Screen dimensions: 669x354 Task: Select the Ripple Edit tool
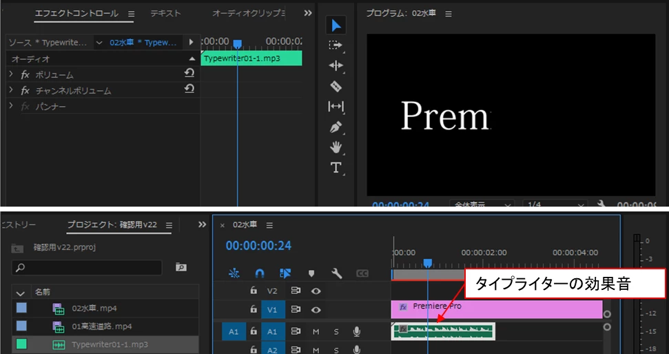click(336, 65)
